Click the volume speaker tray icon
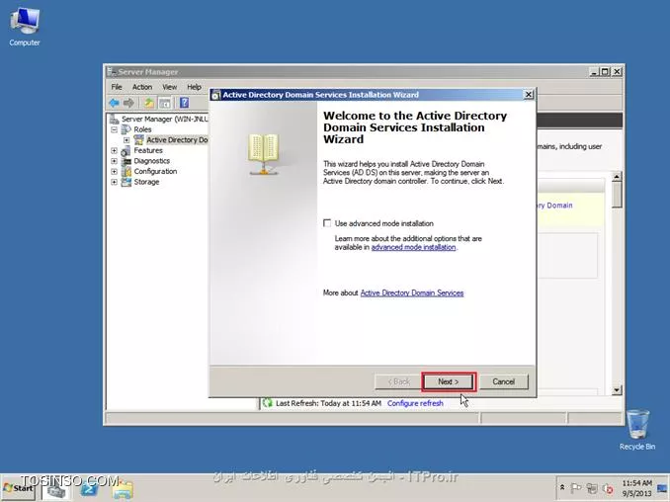 coord(607,488)
